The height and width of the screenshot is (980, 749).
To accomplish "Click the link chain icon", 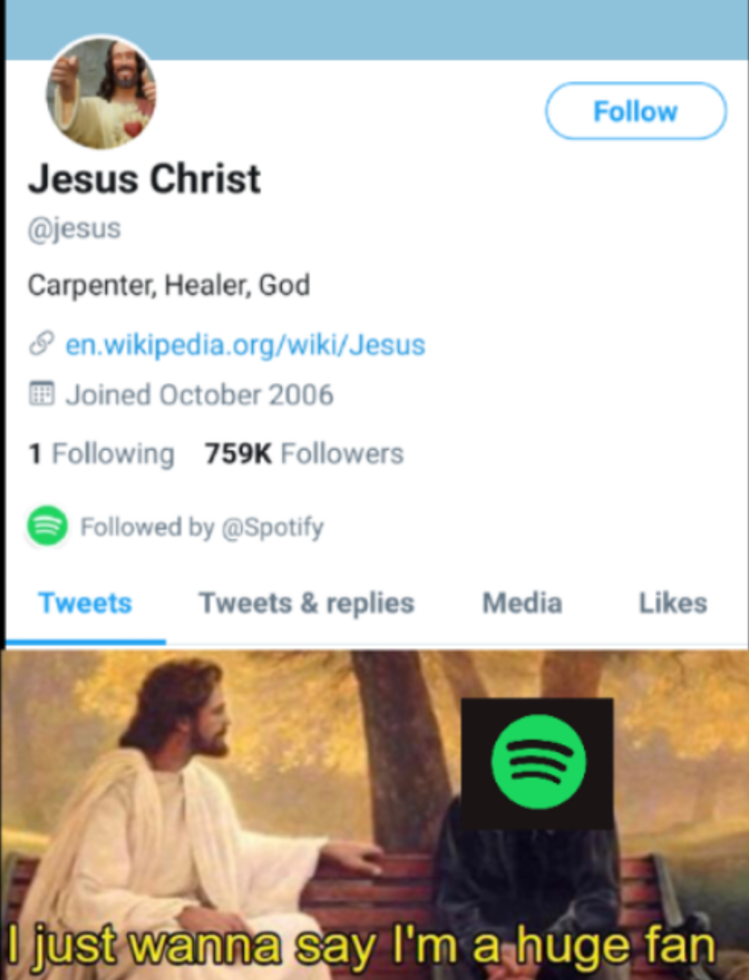I will [x=41, y=344].
